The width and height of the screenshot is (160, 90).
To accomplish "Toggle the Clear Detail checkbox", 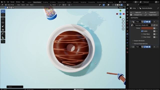I will (x=142, y=37).
